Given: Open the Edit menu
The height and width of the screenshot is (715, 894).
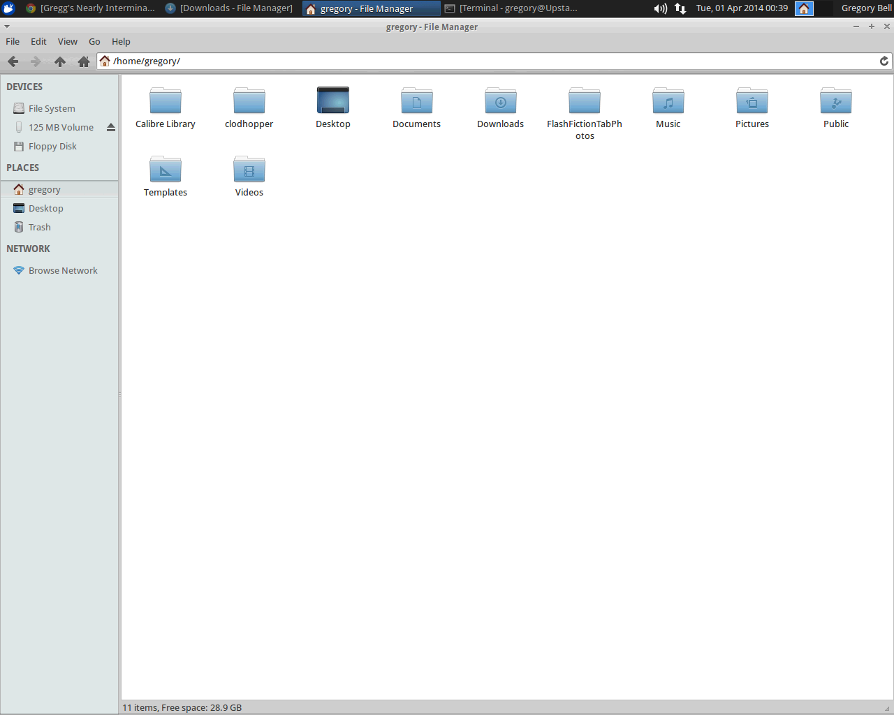Looking at the screenshot, I should click(x=38, y=42).
